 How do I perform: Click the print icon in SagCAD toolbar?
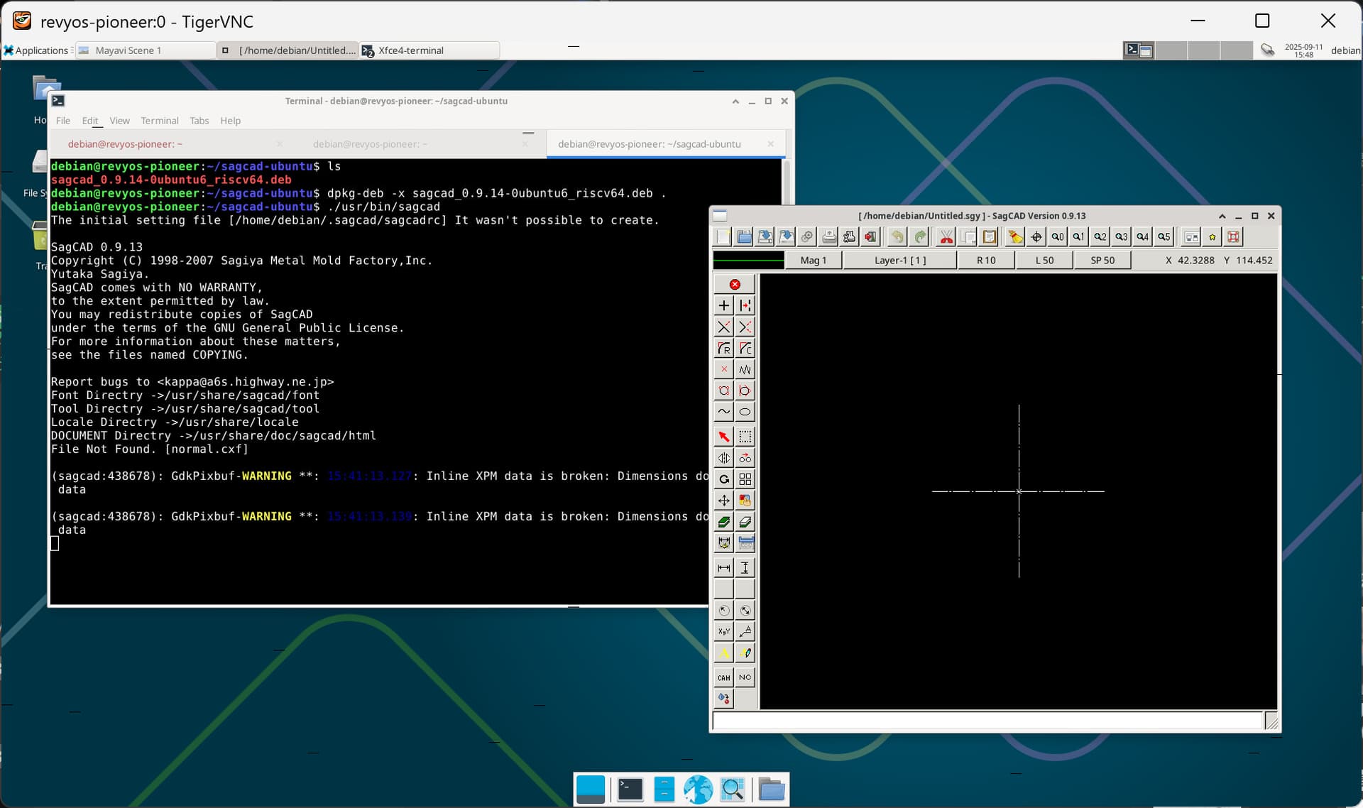tap(828, 237)
